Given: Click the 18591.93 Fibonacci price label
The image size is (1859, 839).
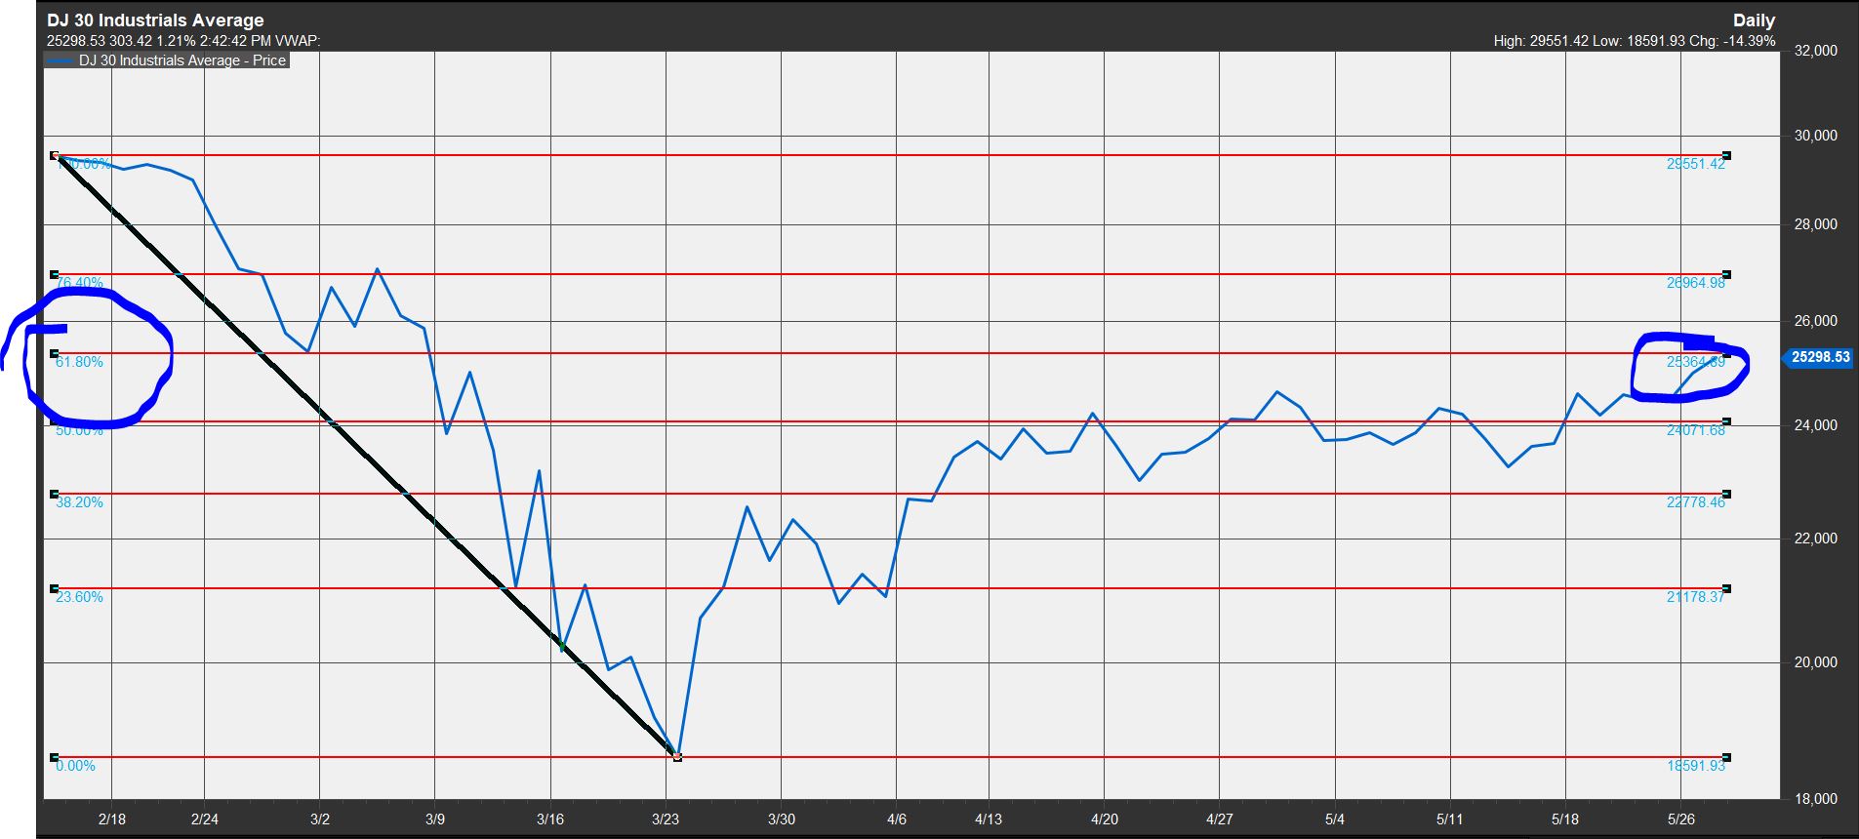Looking at the screenshot, I should click(x=1696, y=766).
